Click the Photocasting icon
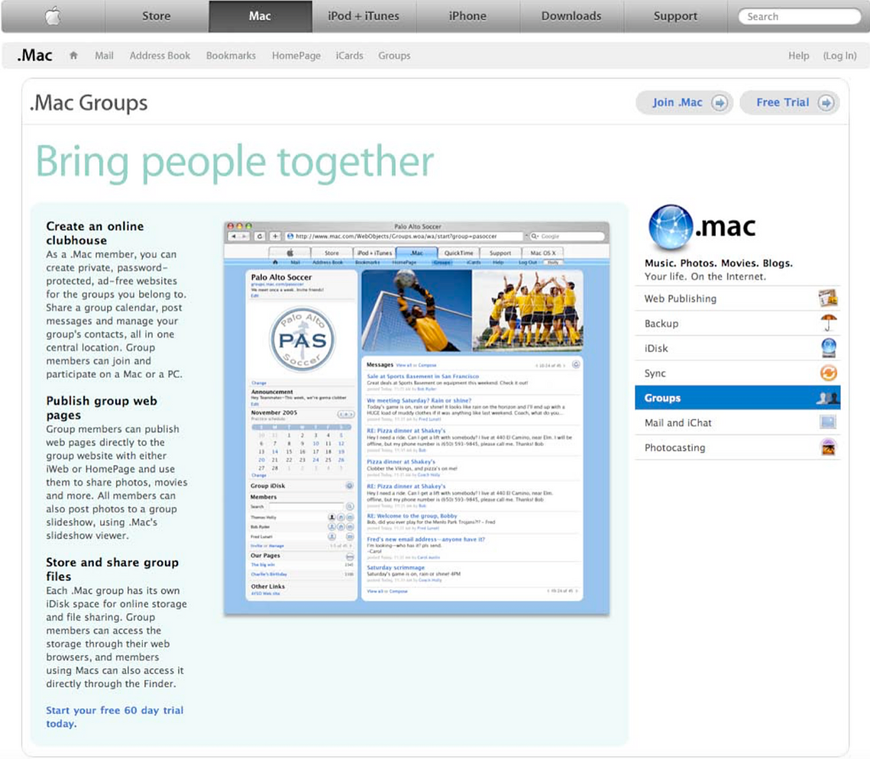Image resolution: width=870 pixels, height=759 pixels. 829,447
